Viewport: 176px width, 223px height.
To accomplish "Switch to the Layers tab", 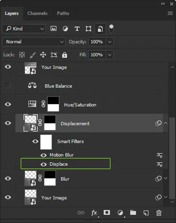I will [x=12, y=13].
